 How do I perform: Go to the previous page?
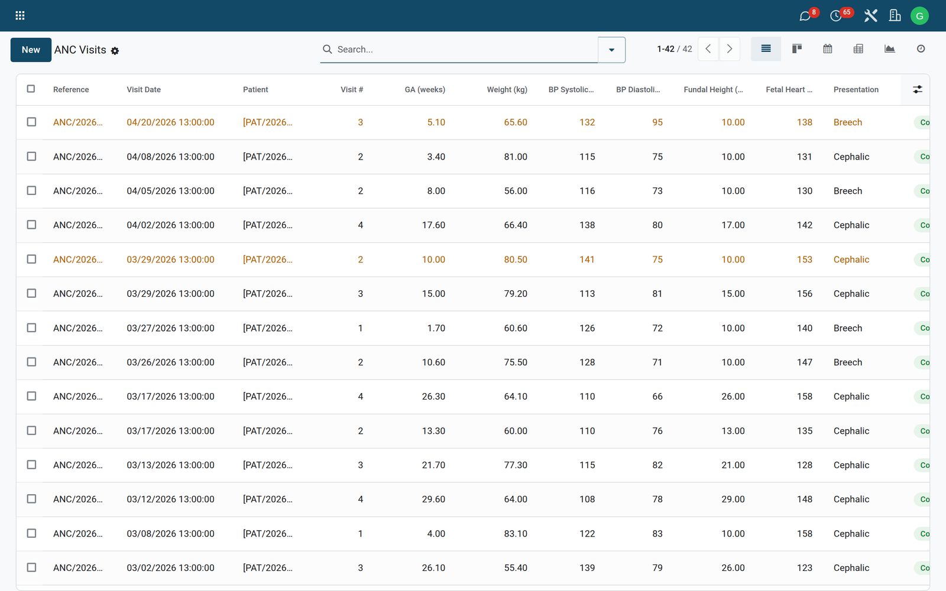tap(708, 49)
